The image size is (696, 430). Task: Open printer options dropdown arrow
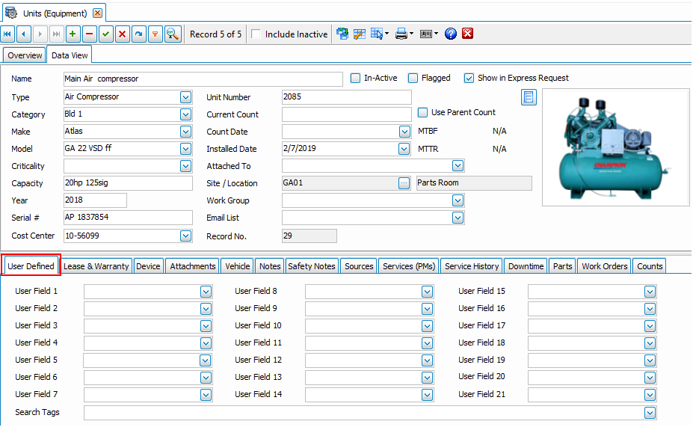pyautogui.click(x=411, y=34)
